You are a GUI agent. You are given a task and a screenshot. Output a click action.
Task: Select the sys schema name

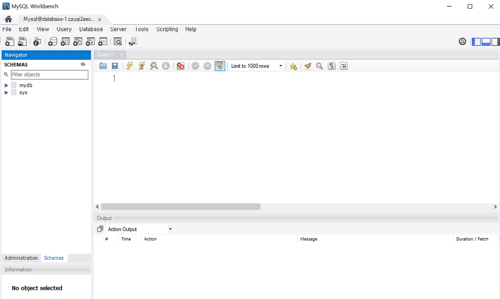tap(23, 93)
